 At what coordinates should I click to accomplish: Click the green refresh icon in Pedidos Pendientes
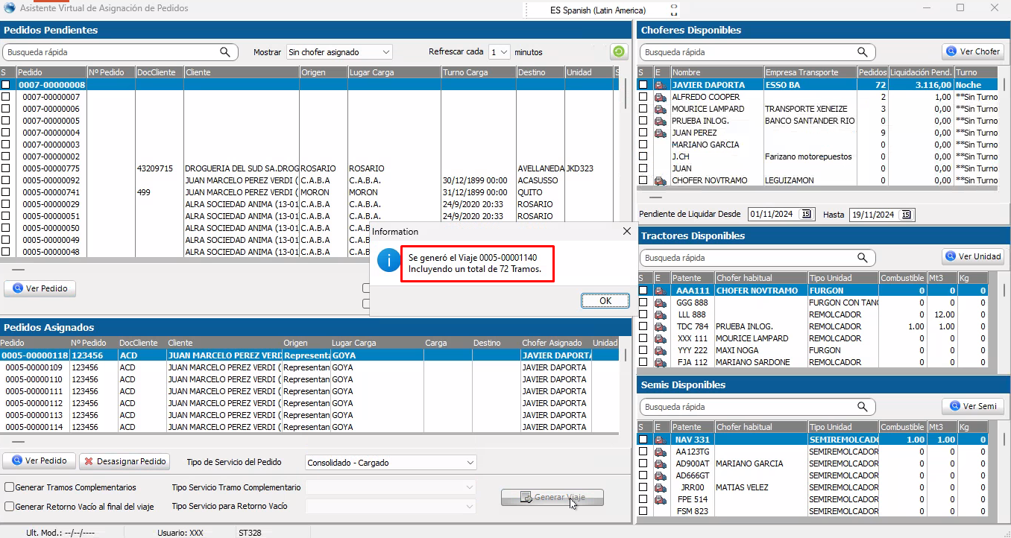click(x=619, y=52)
